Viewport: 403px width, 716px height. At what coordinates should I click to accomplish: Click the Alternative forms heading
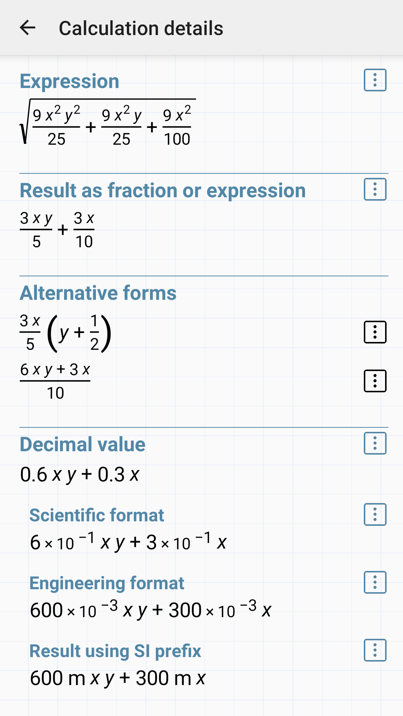(99, 293)
